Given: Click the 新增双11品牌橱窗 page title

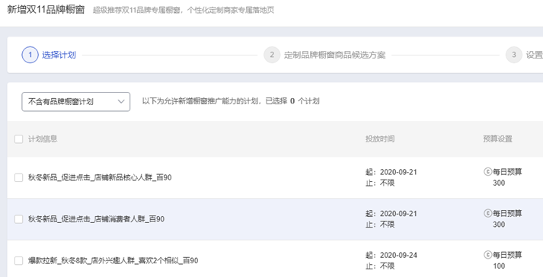Looking at the screenshot, I should point(46,9).
